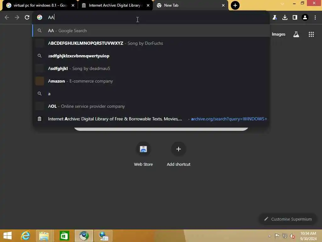
Task: Click the Add shortcut label
Action: [179, 164]
